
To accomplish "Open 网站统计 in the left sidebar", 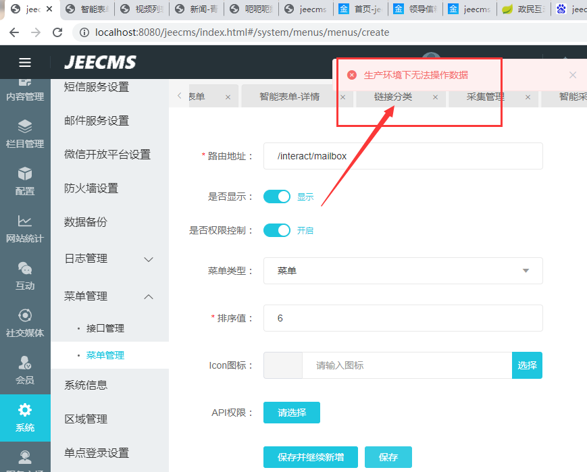I will pos(25,228).
